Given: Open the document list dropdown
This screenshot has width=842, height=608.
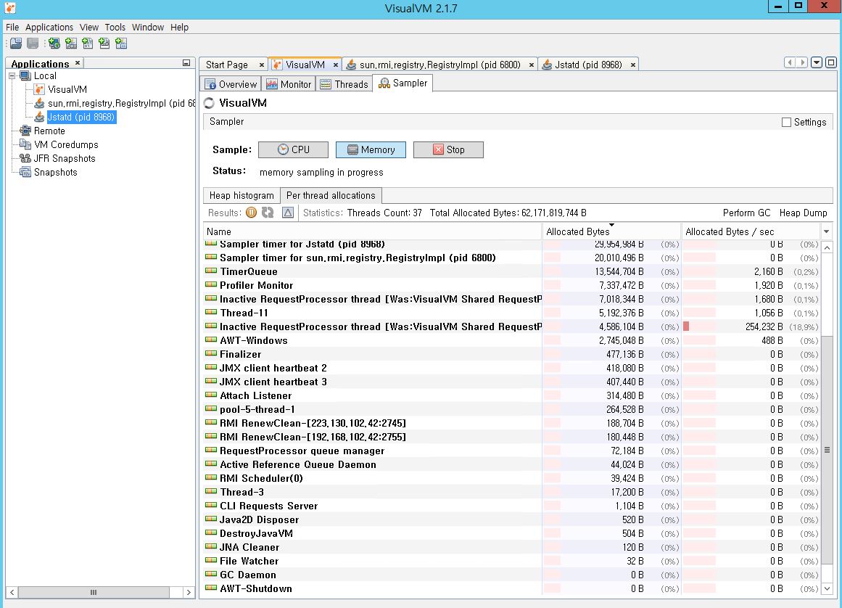Looking at the screenshot, I should click(817, 63).
